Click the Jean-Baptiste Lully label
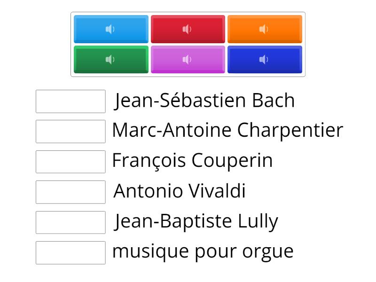Image resolution: width=376 pixels, height=282 pixels. [x=196, y=221]
